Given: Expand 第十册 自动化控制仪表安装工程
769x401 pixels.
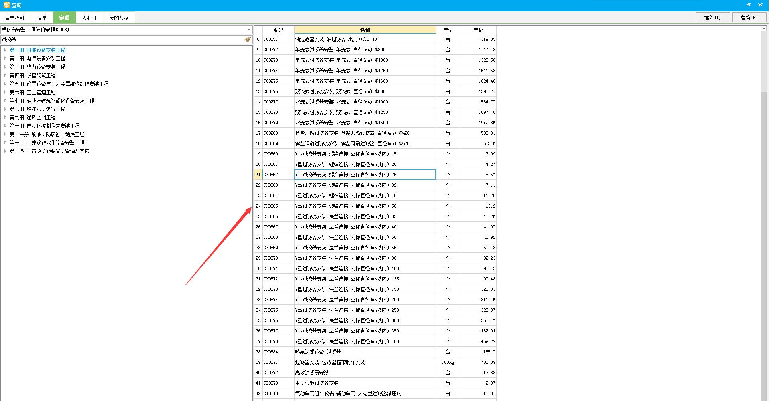Looking at the screenshot, I should point(5,126).
